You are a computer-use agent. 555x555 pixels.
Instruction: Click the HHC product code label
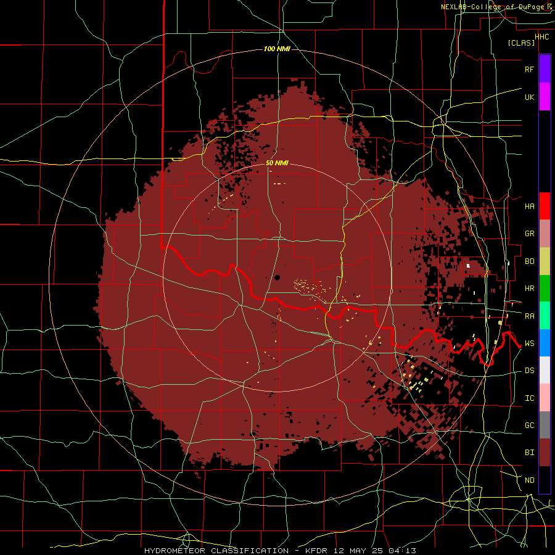[x=541, y=36]
